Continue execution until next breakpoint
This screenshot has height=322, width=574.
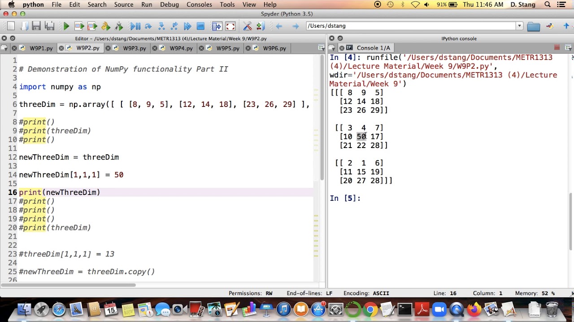tap(187, 26)
